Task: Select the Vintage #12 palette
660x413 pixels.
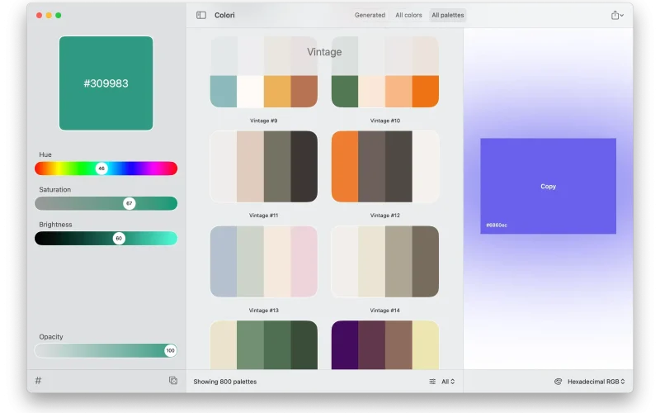Action: (x=385, y=167)
